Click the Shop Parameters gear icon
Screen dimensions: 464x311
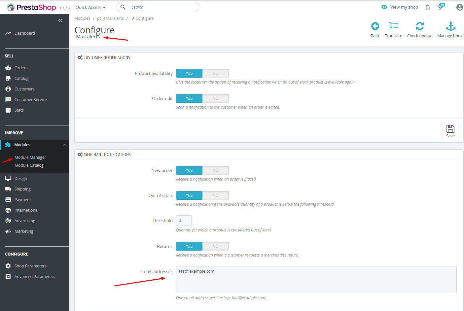coord(8,266)
